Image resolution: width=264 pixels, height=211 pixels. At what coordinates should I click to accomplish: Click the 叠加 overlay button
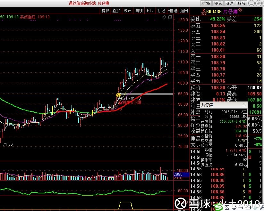point(116,11)
